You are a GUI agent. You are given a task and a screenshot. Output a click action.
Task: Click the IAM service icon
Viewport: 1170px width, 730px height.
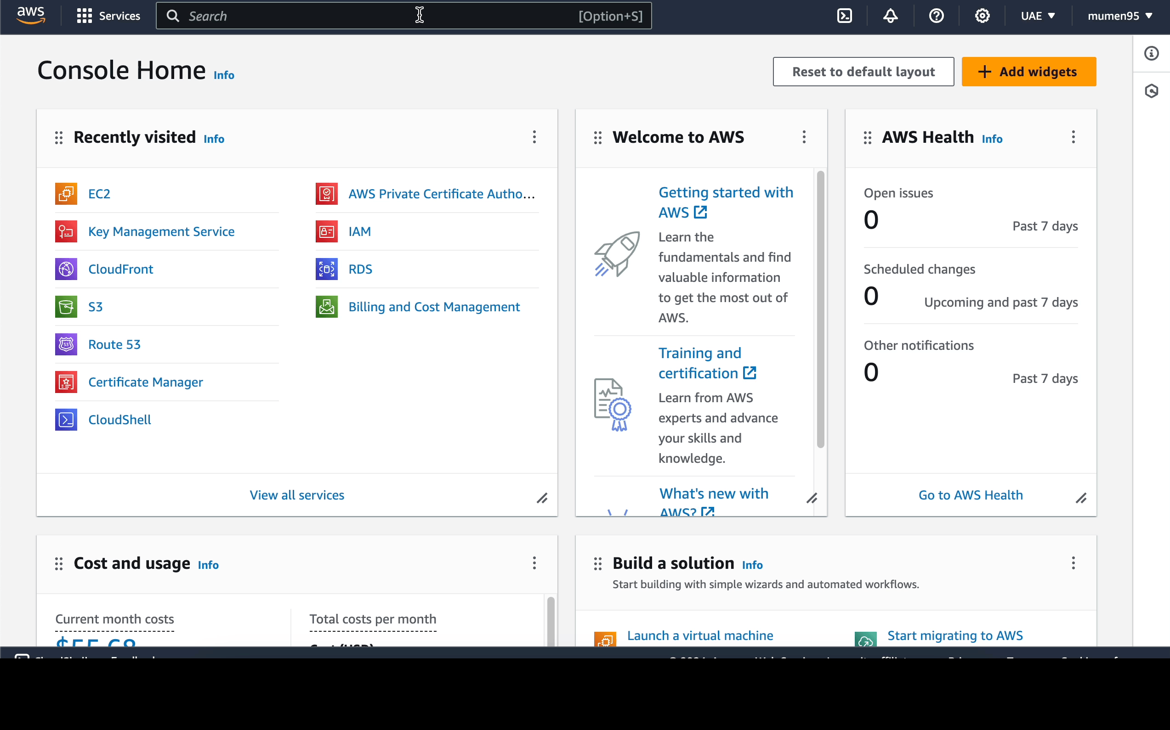[327, 231]
